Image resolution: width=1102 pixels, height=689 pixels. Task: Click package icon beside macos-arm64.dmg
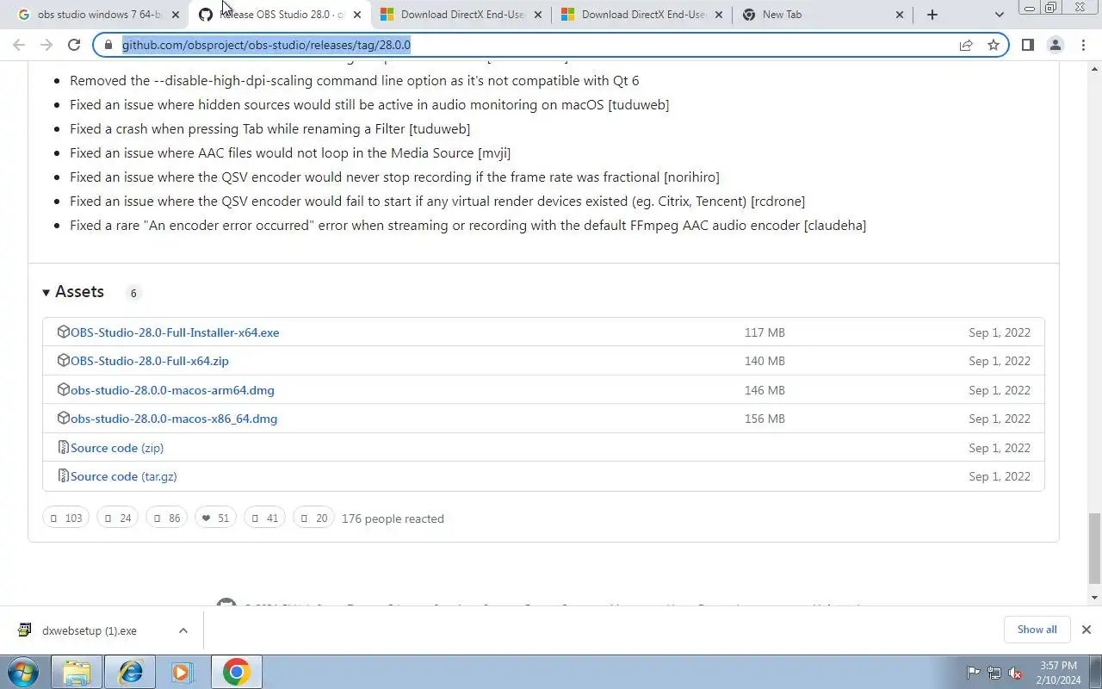point(63,389)
